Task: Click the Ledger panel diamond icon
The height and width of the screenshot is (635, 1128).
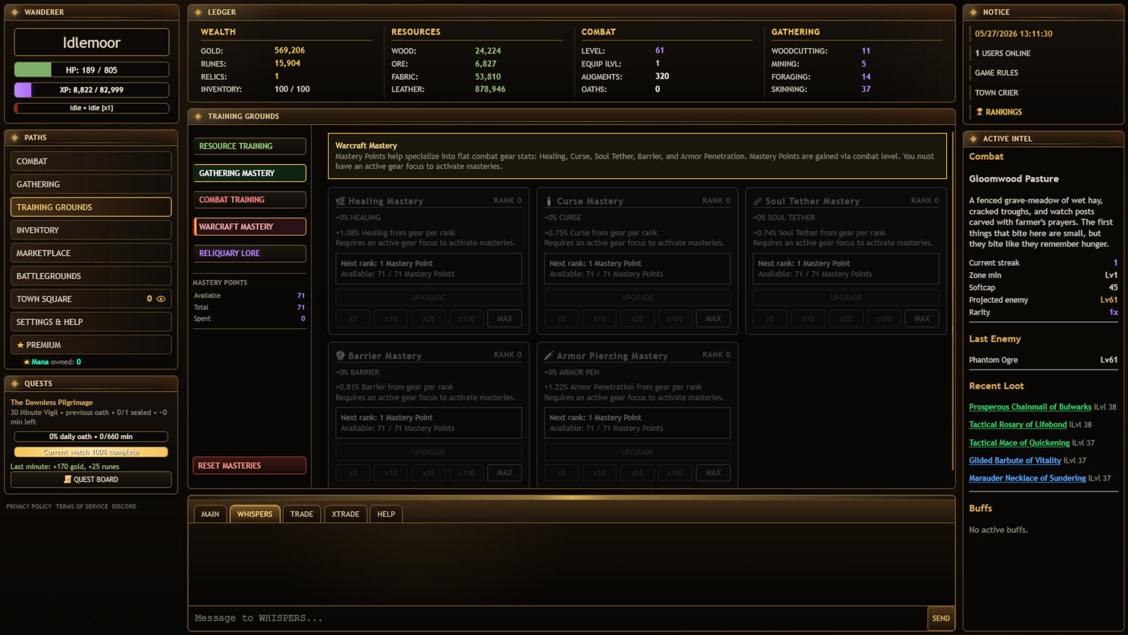Action: (198, 12)
